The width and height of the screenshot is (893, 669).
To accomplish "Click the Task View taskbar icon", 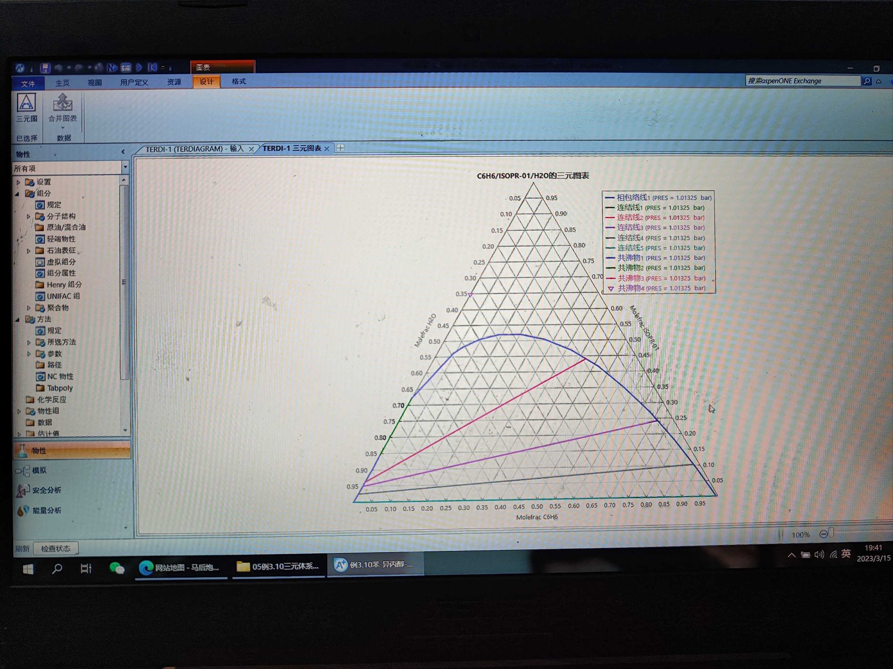I will [86, 569].
